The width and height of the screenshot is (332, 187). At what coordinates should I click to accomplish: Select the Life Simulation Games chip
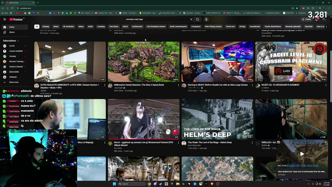156,26
